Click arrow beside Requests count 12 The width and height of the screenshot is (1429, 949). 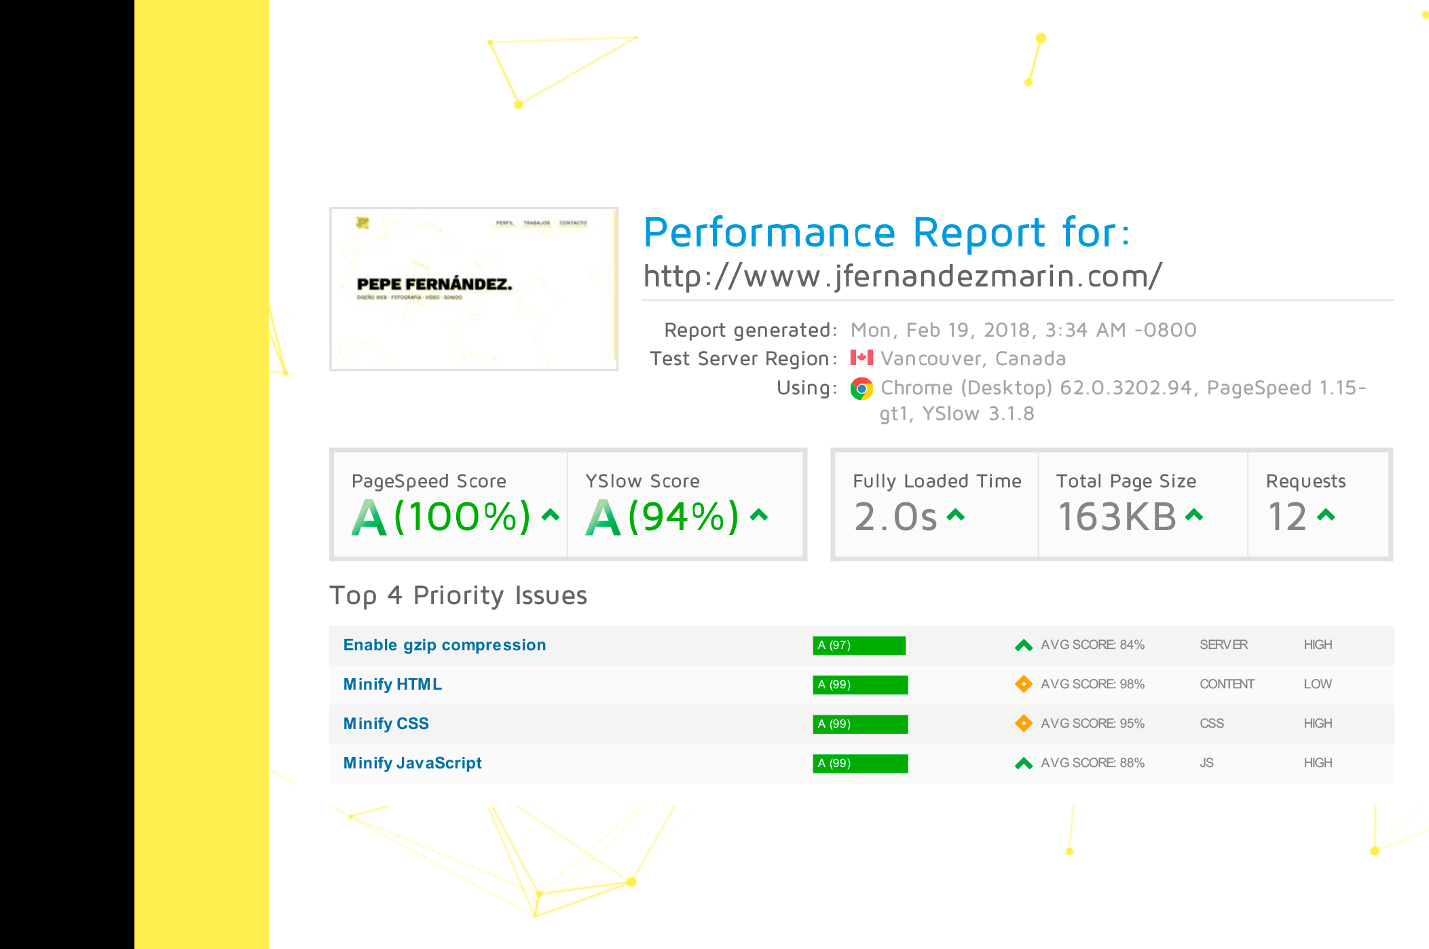(1326, 515)
